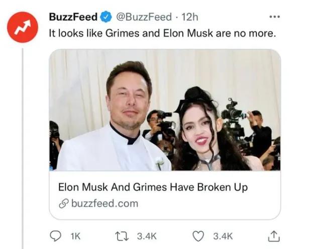Click the chain link icon beside buzzfeed.com
Image resolution: width=309 pixels, height=249 pixels.
click(x=64, y=203)
